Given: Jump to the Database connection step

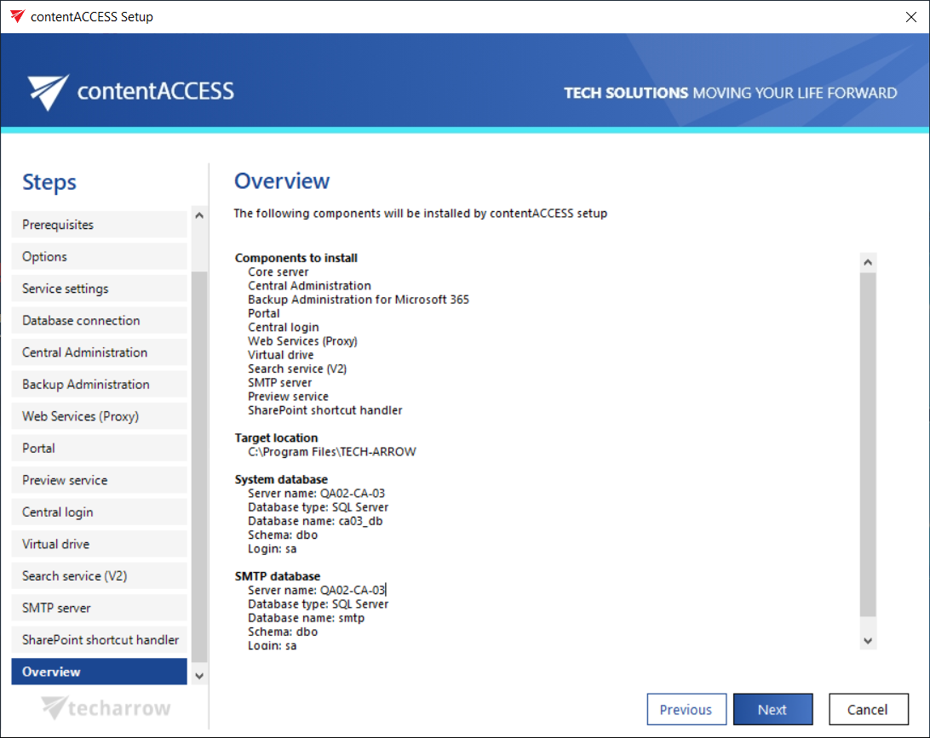Looking at the screenshot, I should tap(99, 321).
